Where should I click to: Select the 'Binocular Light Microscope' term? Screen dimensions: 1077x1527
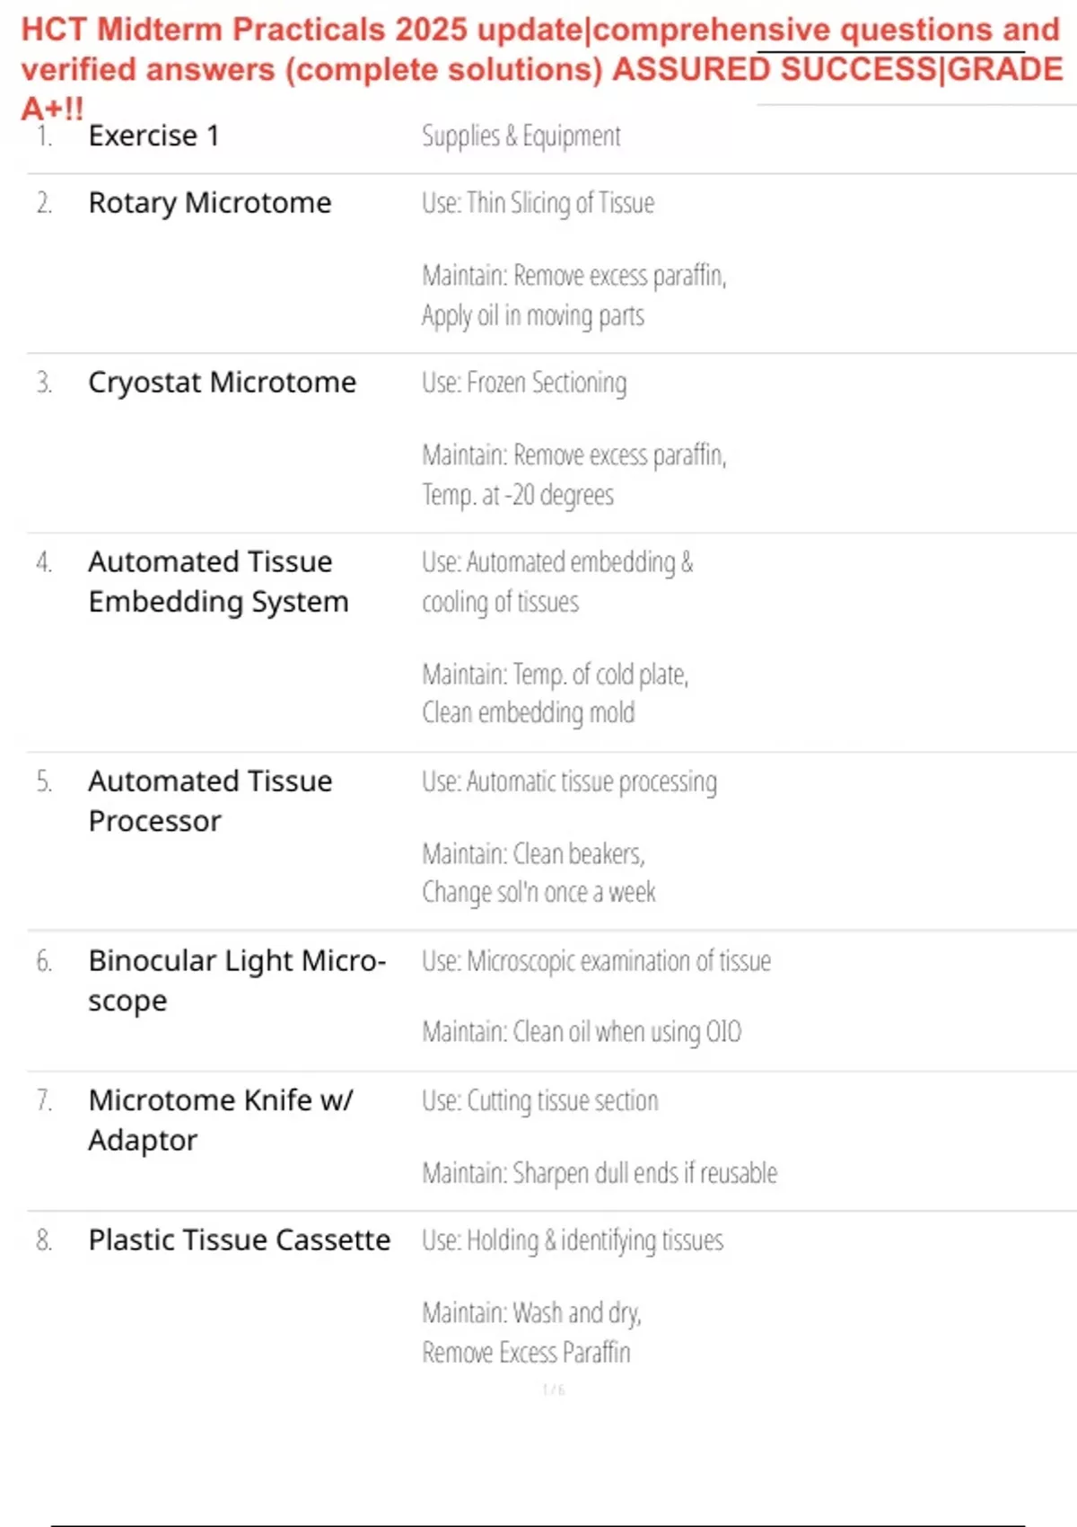point(236,980)
